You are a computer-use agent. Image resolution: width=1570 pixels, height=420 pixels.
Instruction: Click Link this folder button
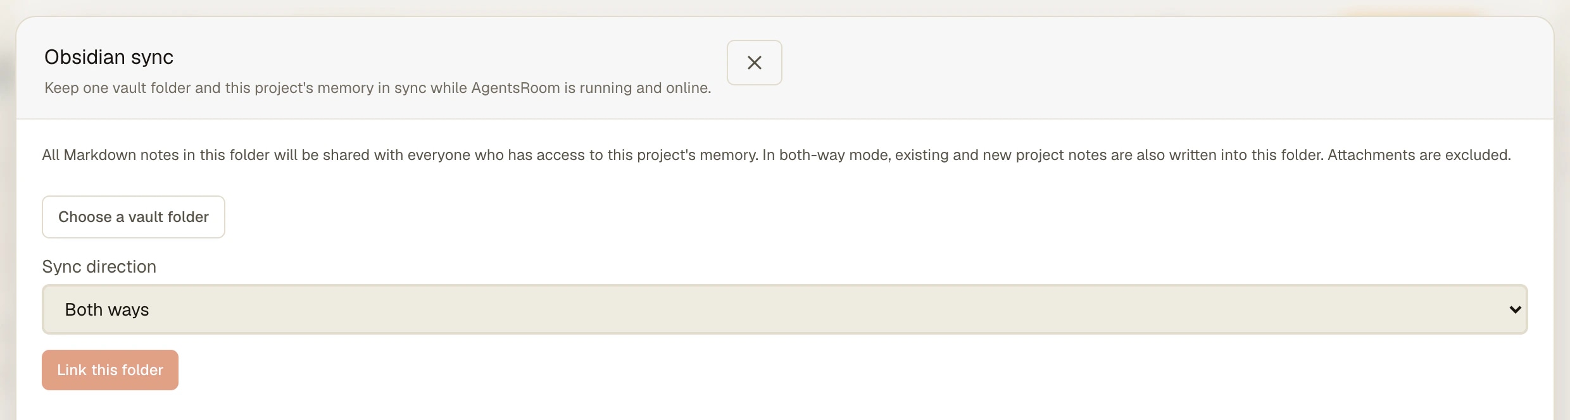[110, 370]
